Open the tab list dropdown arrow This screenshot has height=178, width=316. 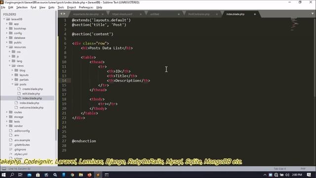(313, 14)
